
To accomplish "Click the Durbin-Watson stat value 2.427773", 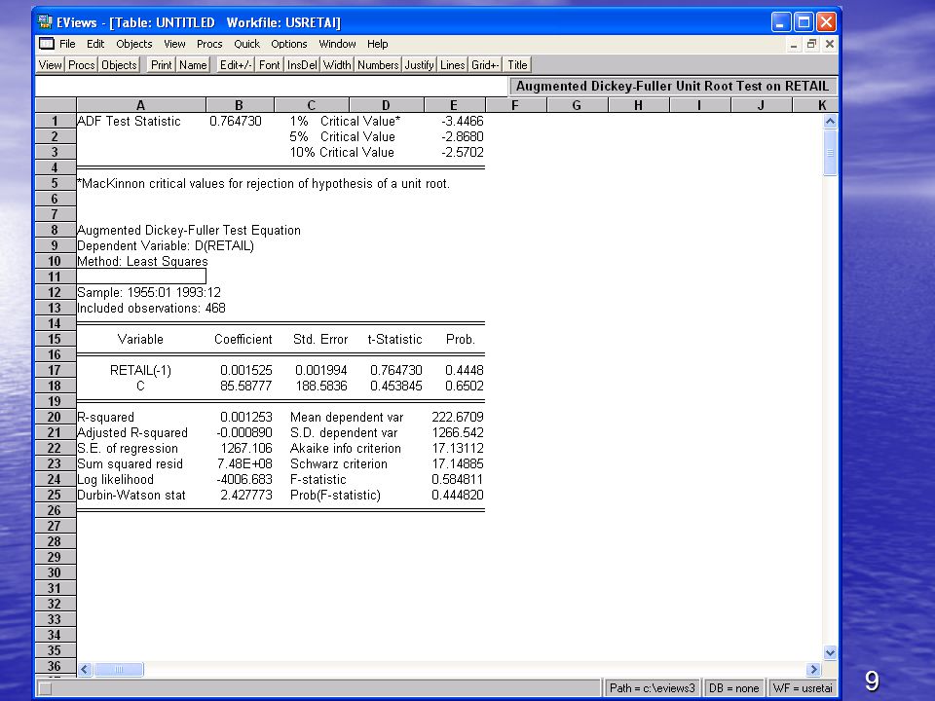I will [x=245, y=495].
